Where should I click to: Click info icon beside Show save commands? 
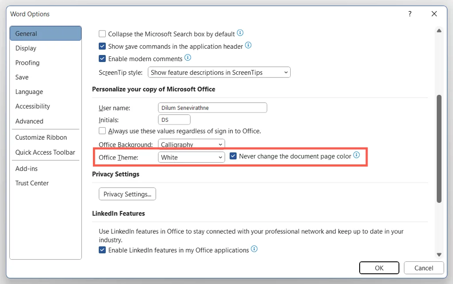(248, 45)
